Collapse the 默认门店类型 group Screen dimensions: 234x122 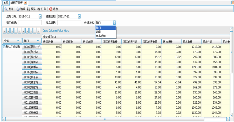click(x=4, y=47)
